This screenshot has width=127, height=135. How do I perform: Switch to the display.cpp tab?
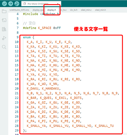pos(38,10)
